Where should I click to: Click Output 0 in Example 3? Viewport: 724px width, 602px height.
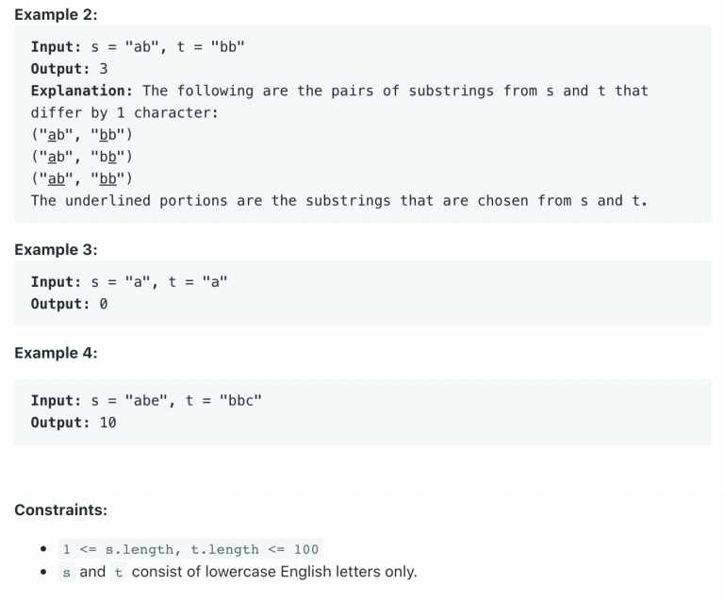[x=69, y=304]
